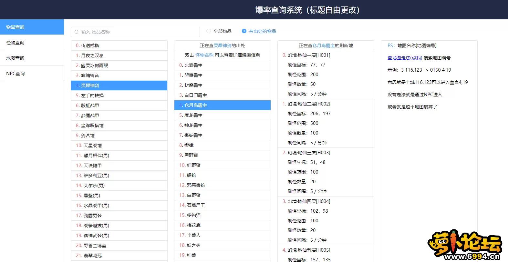
Task: Choose item 晶壁(男)
Action: [x=119, y=196]
